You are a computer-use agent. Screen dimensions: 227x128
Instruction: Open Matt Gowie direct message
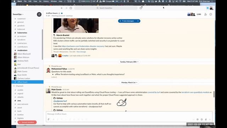[x=22, y=71]
